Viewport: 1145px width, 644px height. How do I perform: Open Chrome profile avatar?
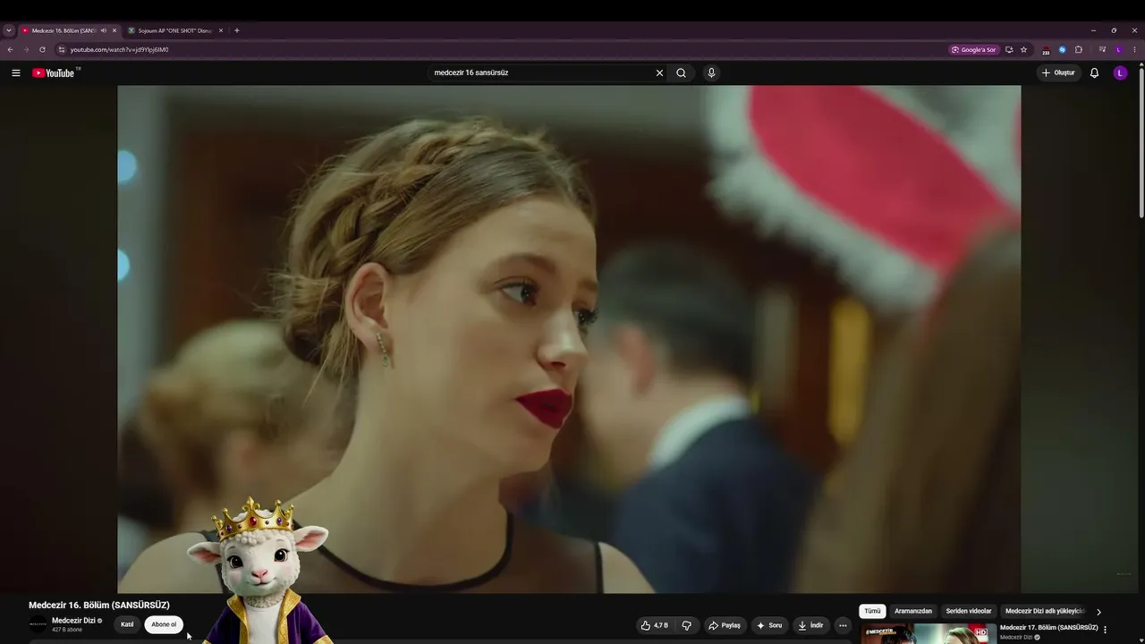1118,50
